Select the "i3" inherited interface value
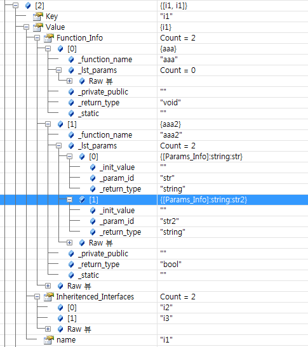308x347 pixels. tap(166, 318)
